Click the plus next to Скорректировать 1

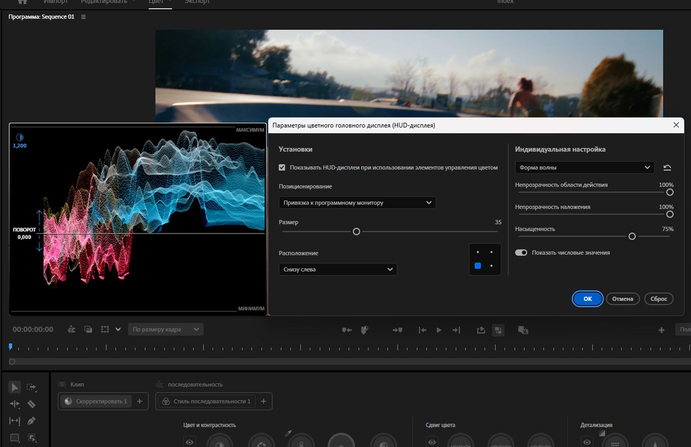coord(140,401)
